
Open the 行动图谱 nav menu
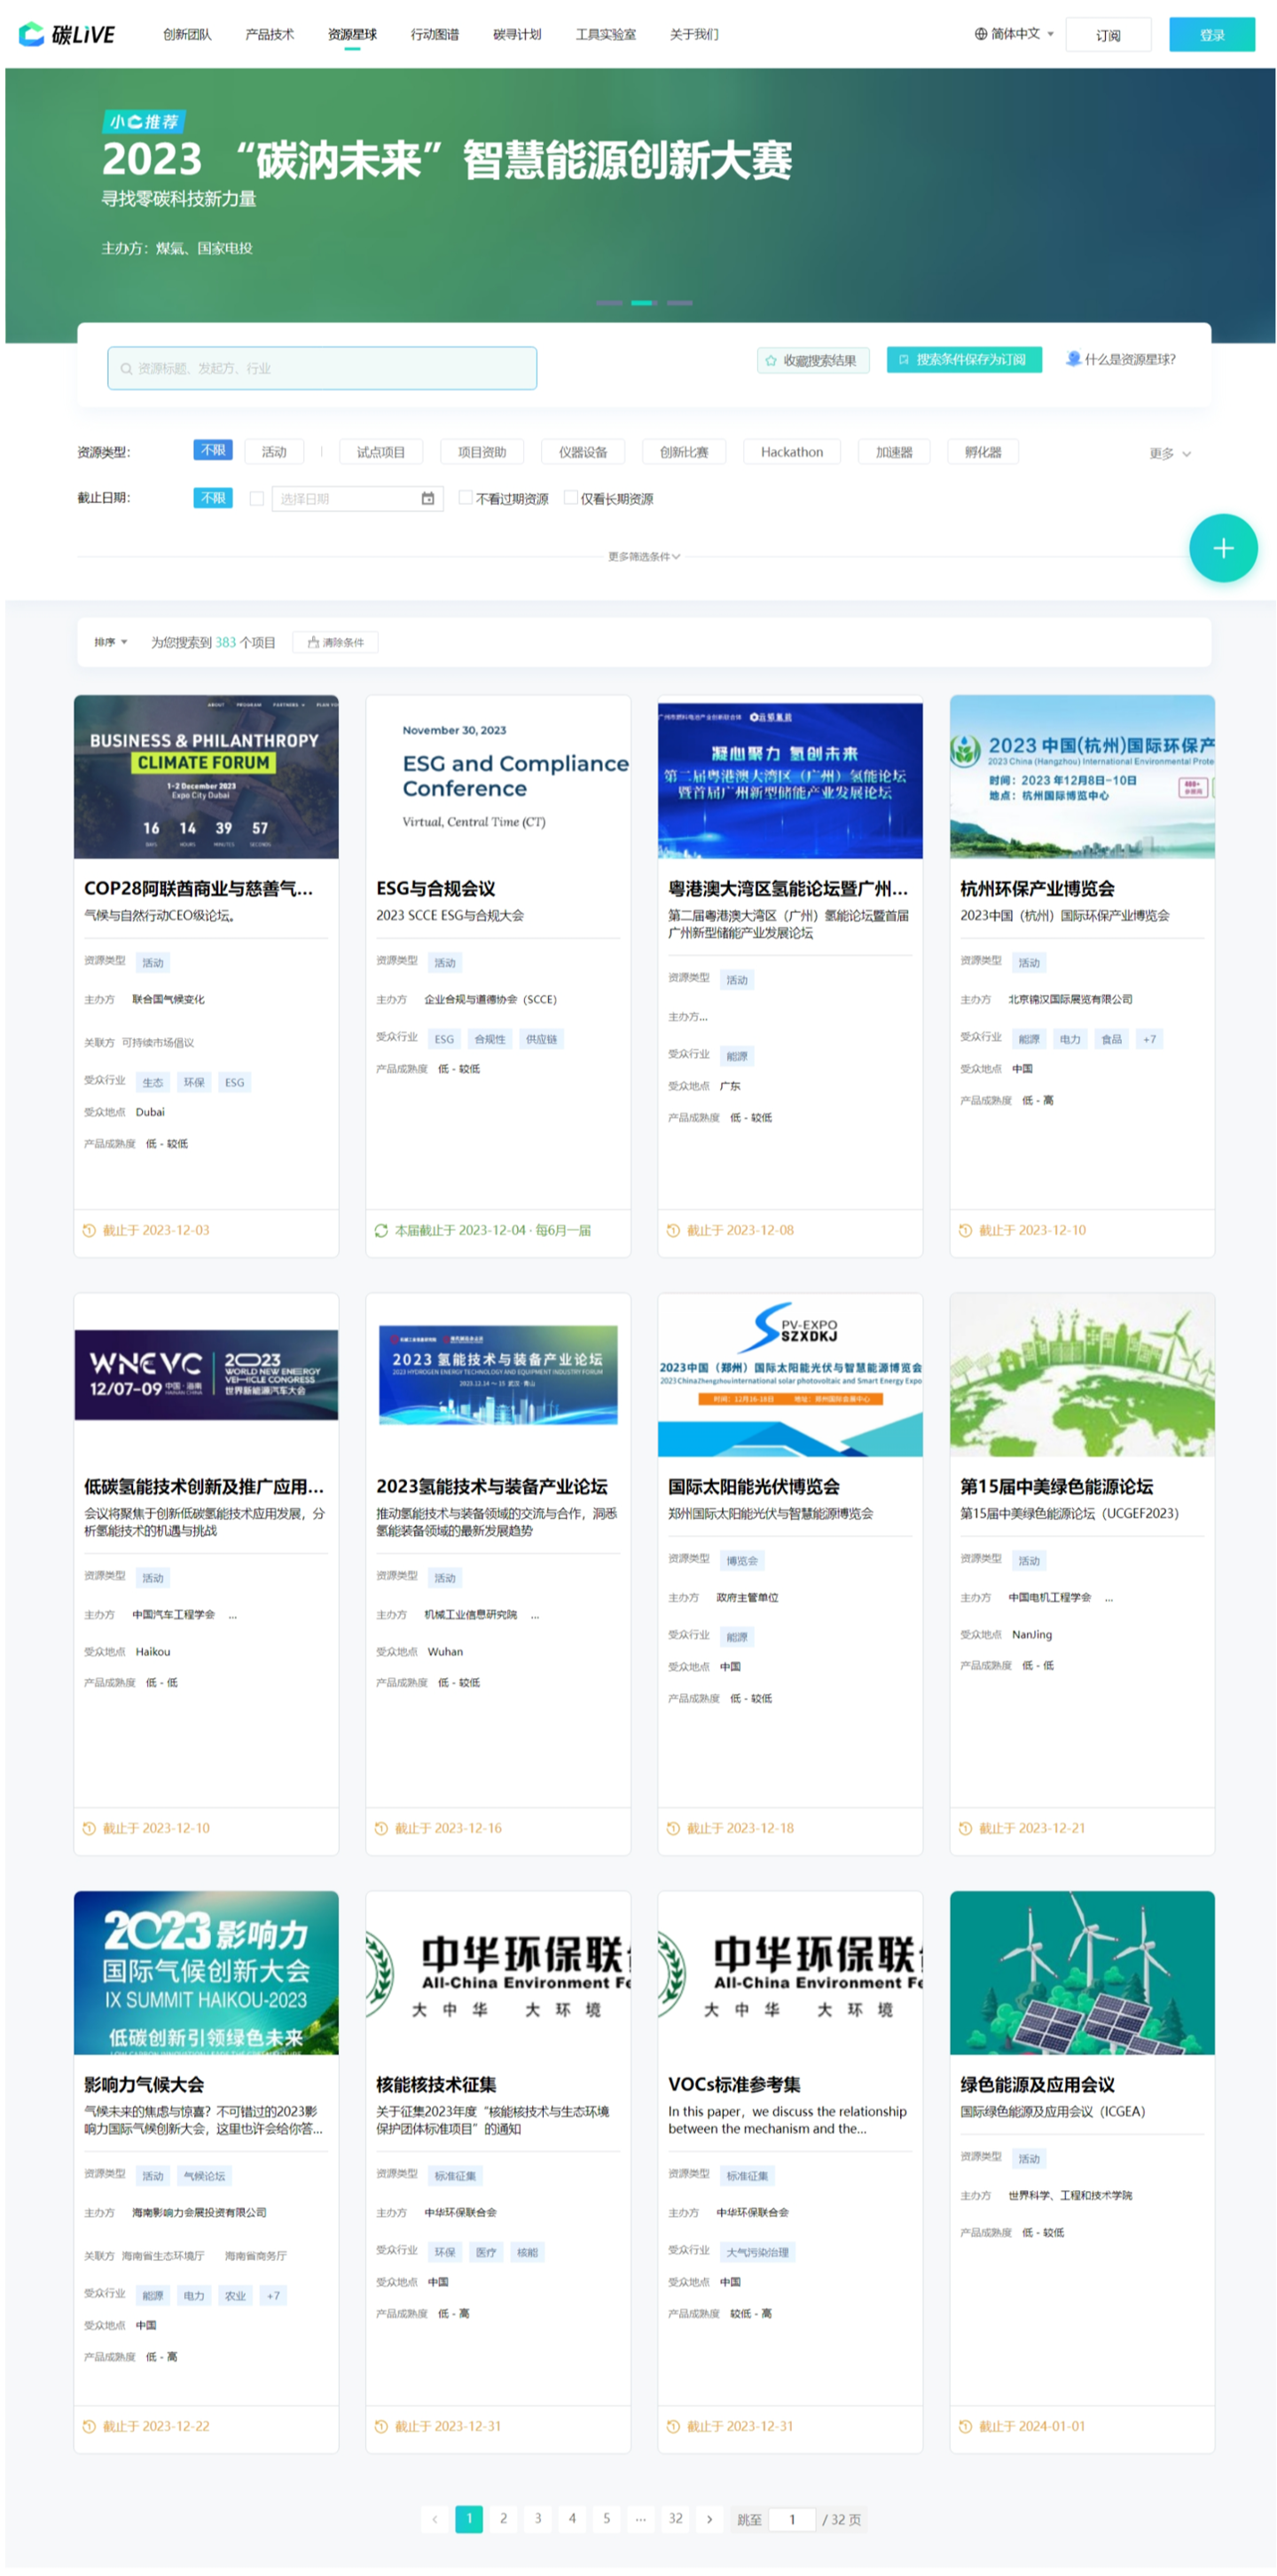(435, 34)
